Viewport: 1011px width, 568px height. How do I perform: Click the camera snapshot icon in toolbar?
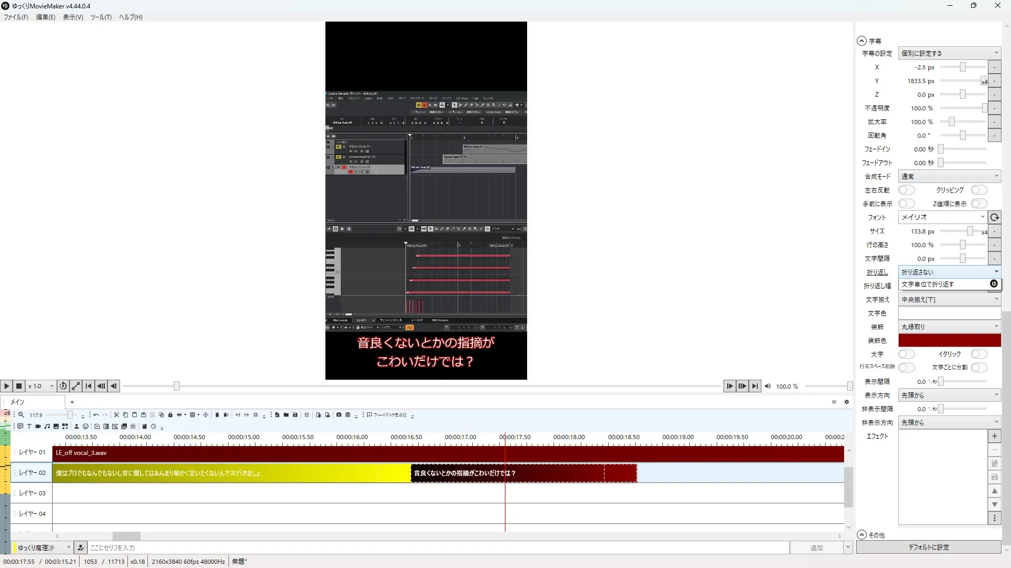pos(339,415)
